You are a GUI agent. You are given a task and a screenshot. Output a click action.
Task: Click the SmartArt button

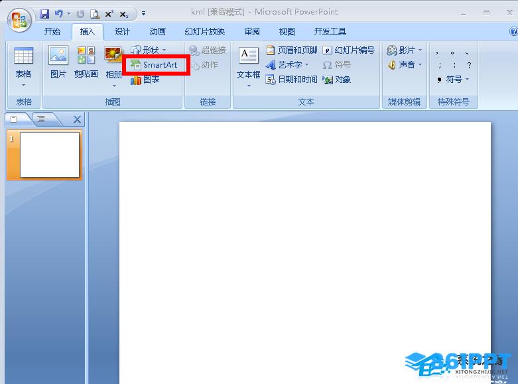point(155,65)
